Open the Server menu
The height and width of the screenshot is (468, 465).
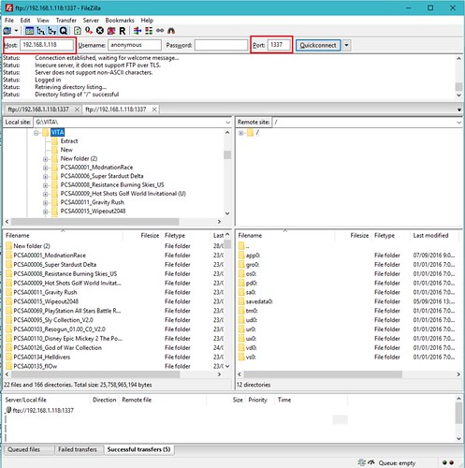coord(91,21)
